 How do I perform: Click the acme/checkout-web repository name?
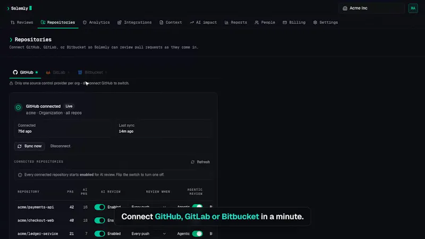click(x=36, y=220)
